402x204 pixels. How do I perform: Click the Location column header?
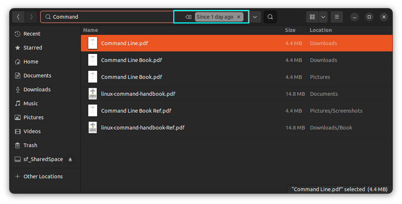(x=321, y=30)
